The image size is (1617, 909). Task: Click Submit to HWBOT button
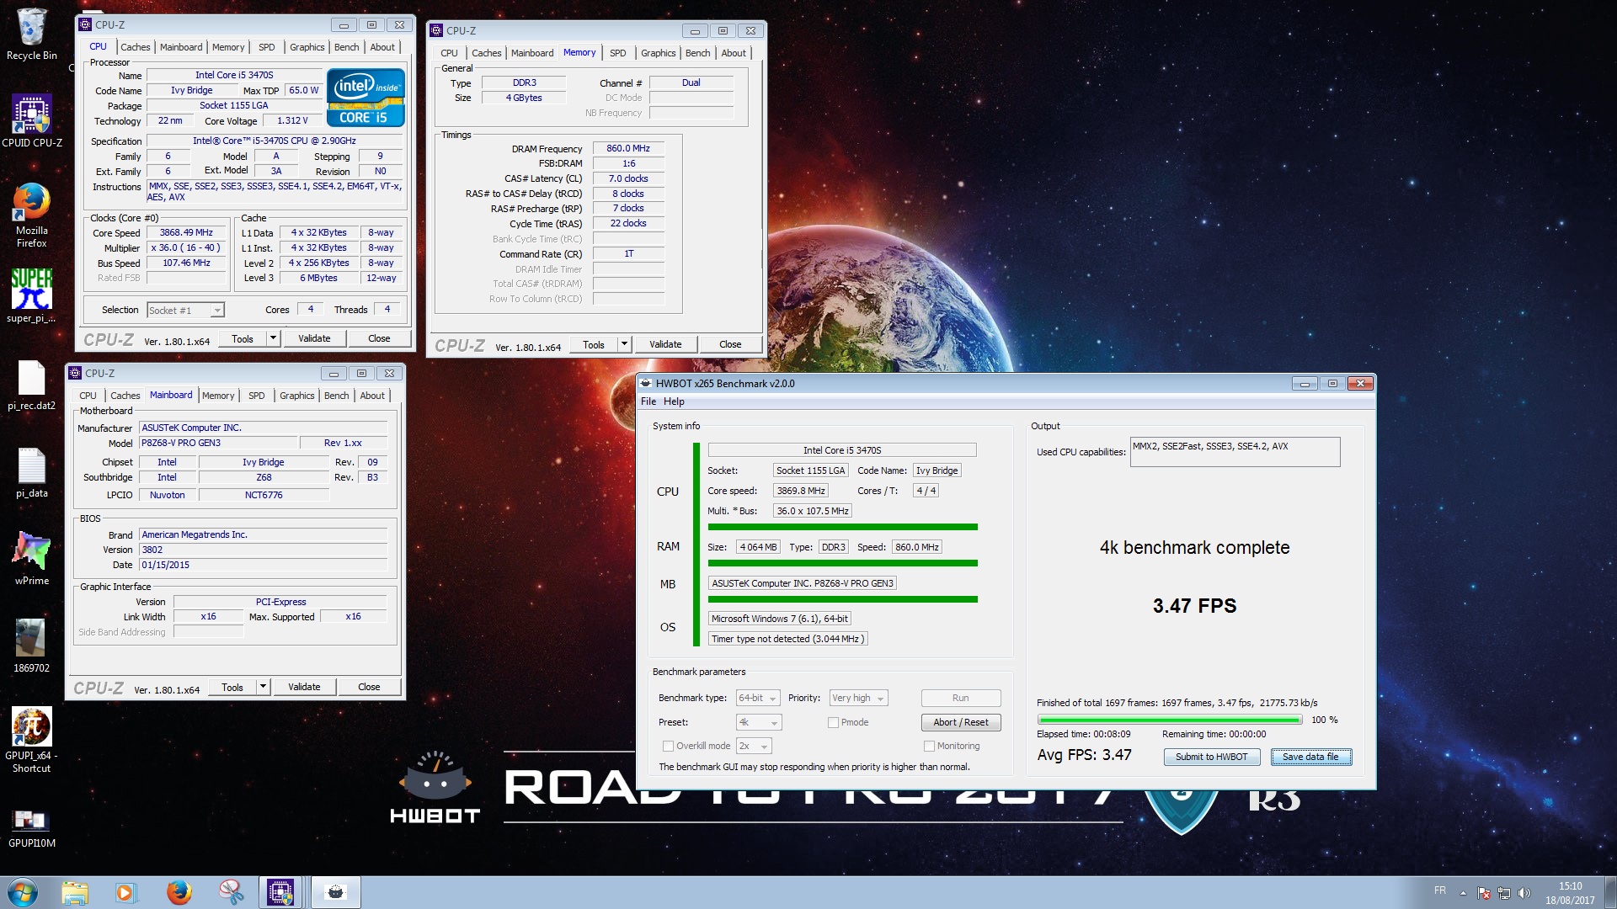pyautogui.click(x=1212, y=757)
